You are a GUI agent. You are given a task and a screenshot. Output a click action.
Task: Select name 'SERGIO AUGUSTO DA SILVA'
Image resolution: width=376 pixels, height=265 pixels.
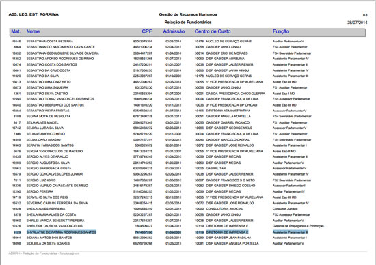pyautogui.click(x=48, y=163)
